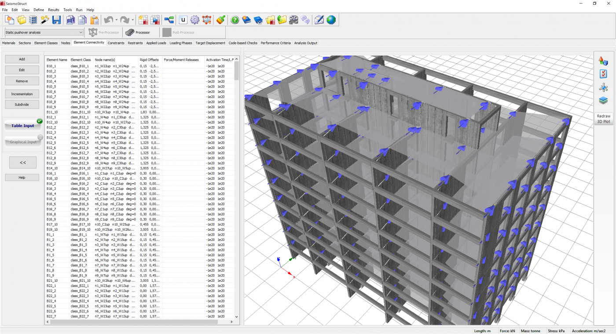Click the table horizontal scrollbar right arrow

tap(232, 322)
